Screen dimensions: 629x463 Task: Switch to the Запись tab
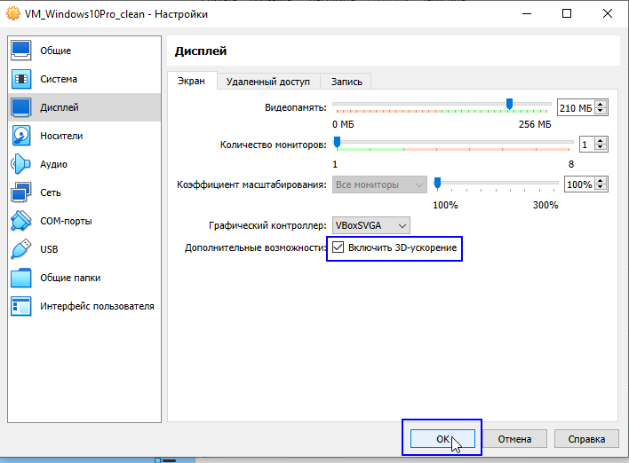346,82
